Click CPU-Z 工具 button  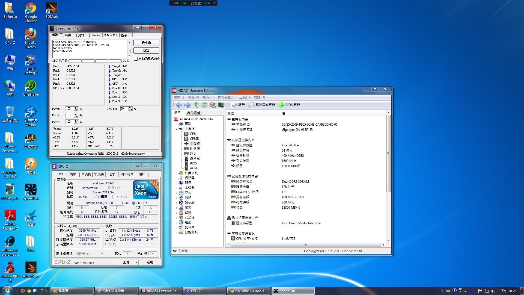click(x=126, y=262)
